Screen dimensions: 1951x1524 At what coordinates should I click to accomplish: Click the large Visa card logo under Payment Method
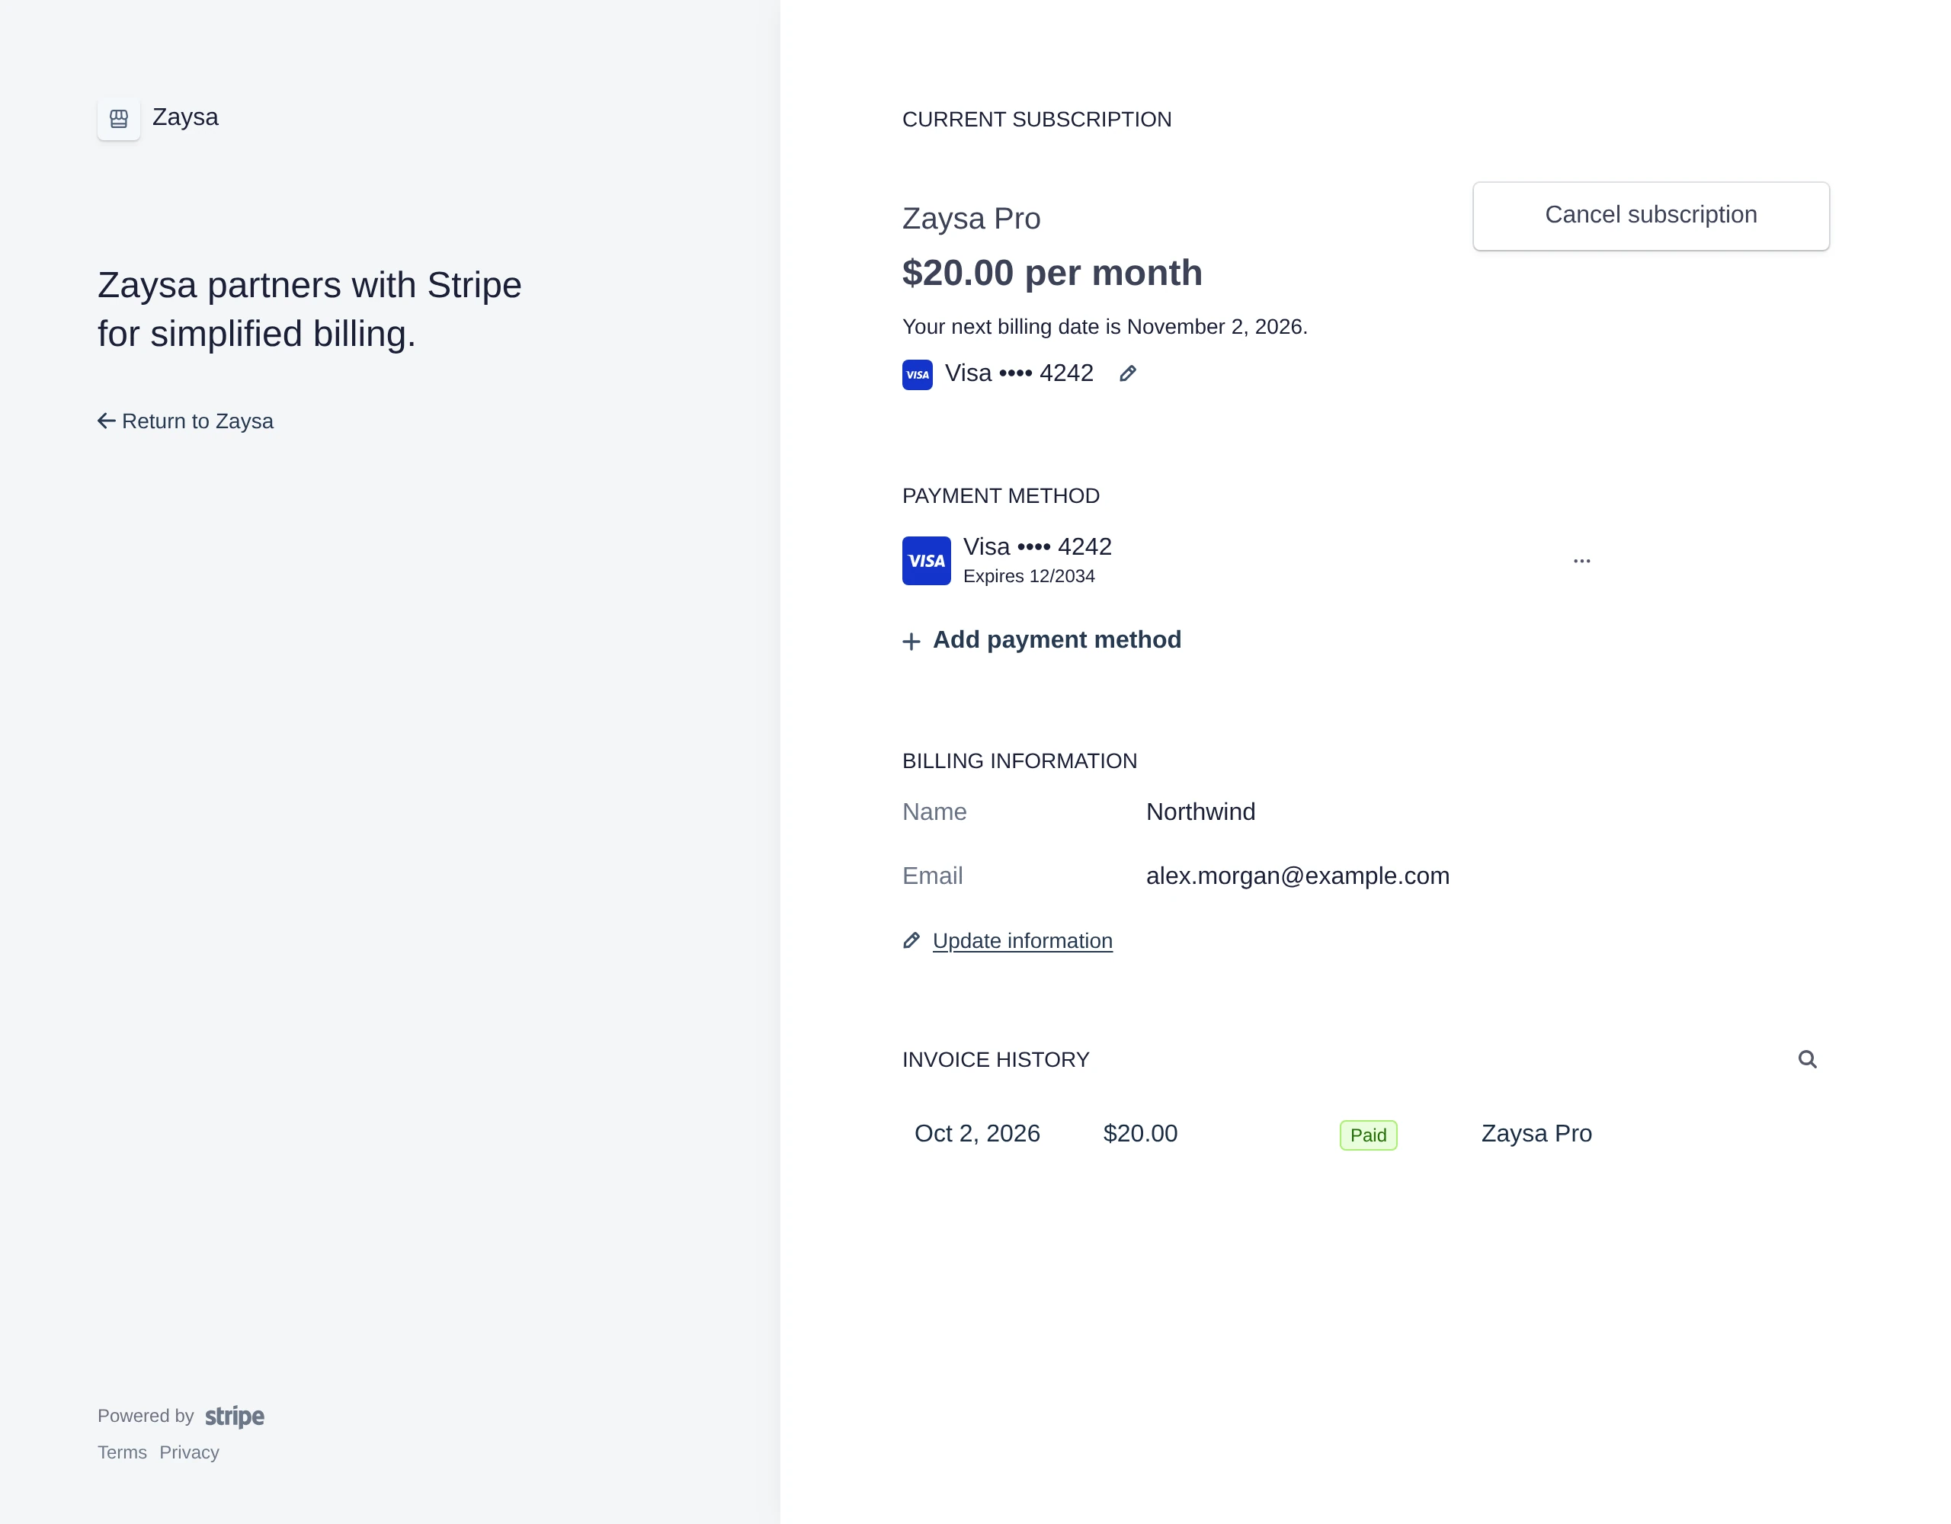tap(927, 561)
